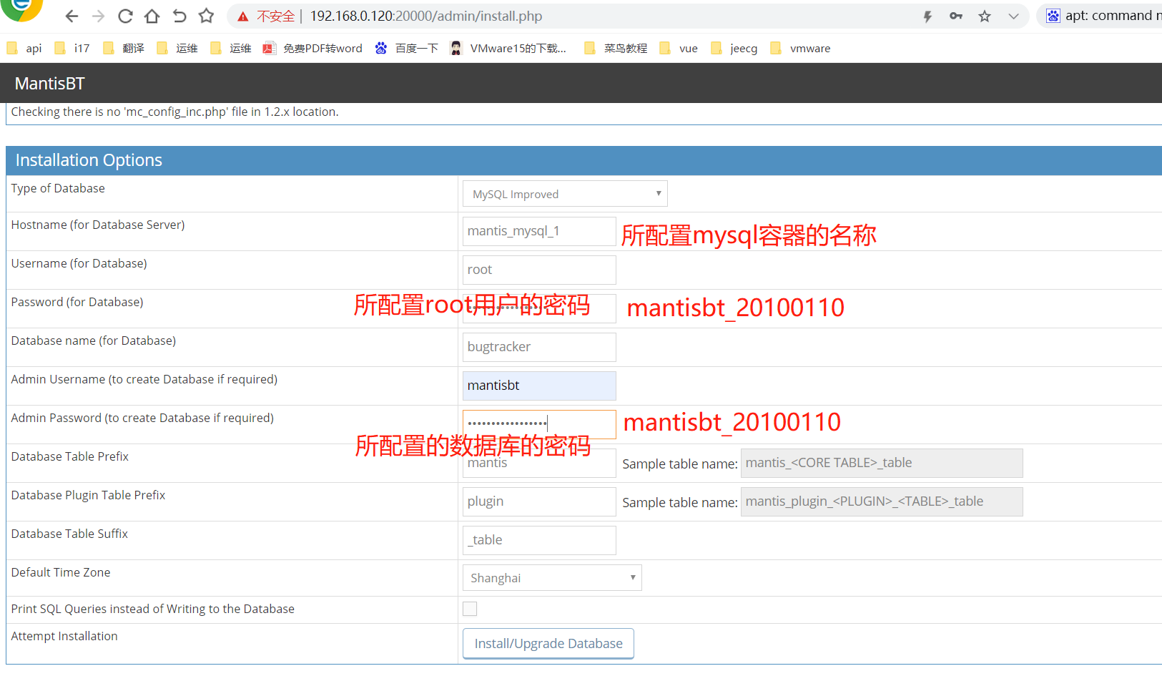
Task: Click the 'Default Time Zone' label
Action: [x=61, y=572]
